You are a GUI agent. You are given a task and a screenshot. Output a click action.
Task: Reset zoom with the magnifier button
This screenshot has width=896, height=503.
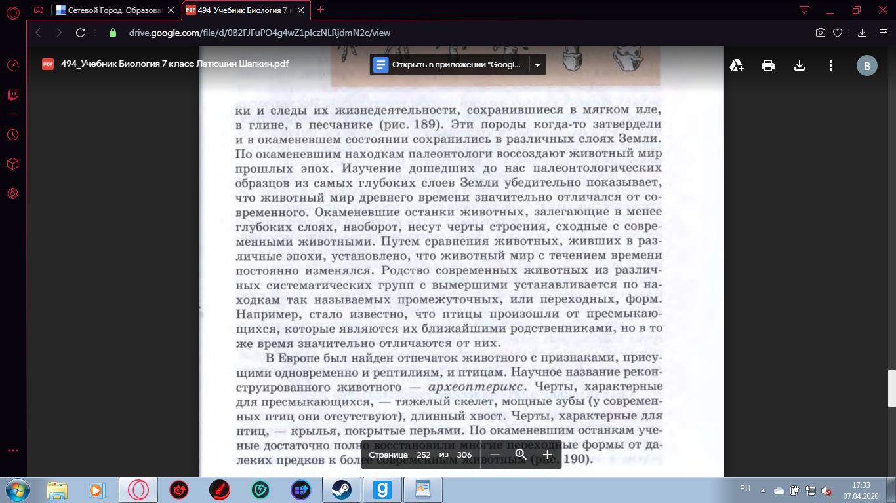click(x=521, y=455)
